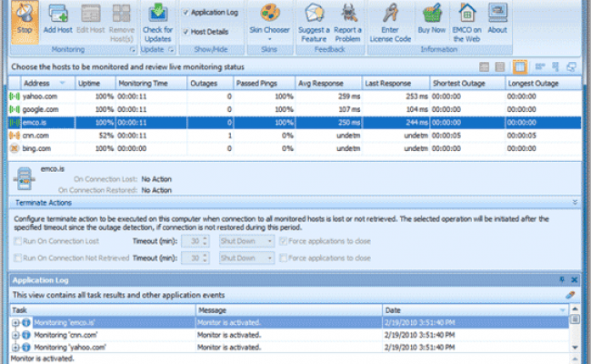Click the cnn.com orange status icon
Image resolution: width=591 pixels, height=364 pixels.
click(x=15, y=136)
